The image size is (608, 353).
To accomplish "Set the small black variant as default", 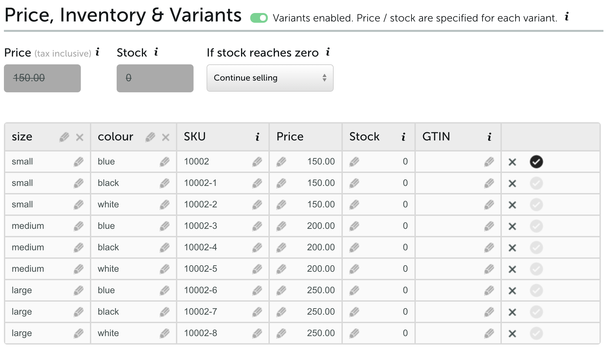I will [536, 183].
